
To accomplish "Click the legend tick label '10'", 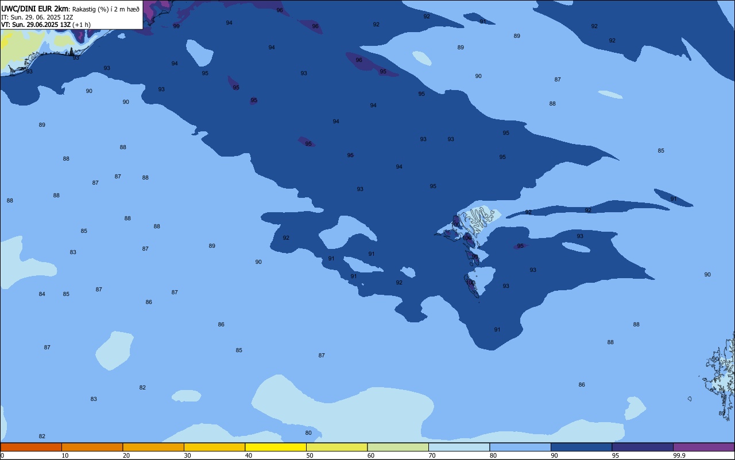I will coord(65,455).
